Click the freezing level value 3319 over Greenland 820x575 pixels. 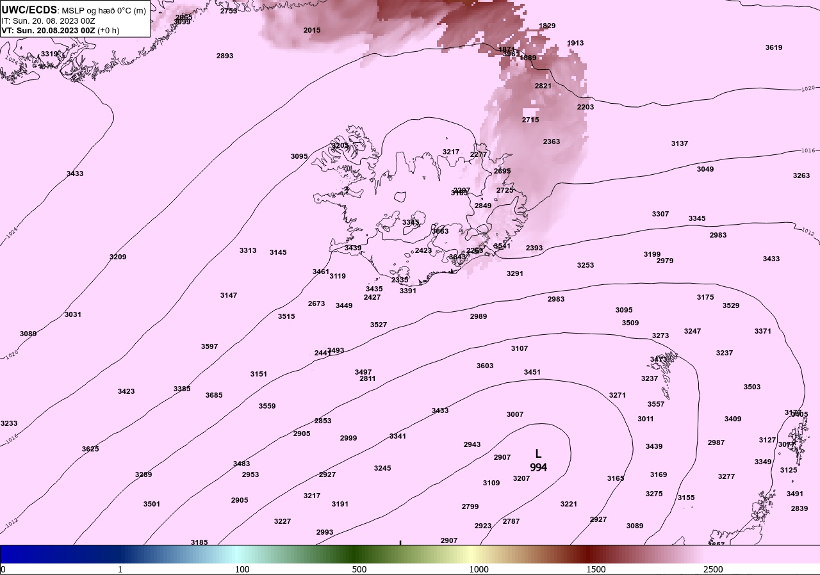49,54
